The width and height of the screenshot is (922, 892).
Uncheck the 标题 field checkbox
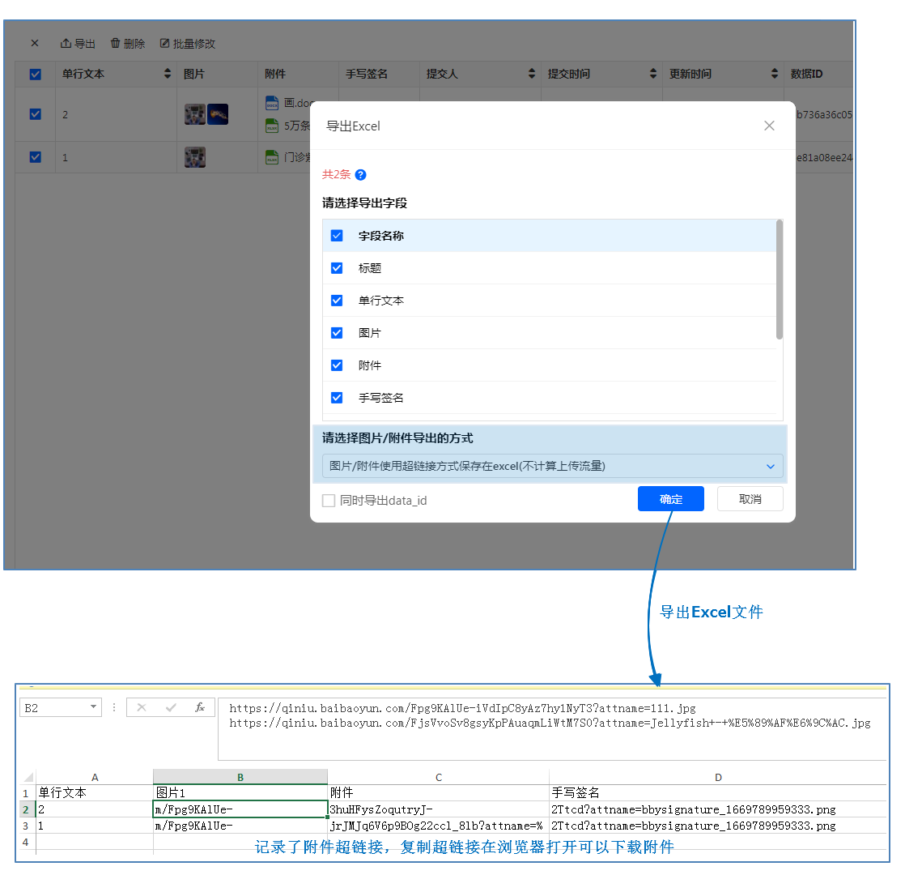337,268
